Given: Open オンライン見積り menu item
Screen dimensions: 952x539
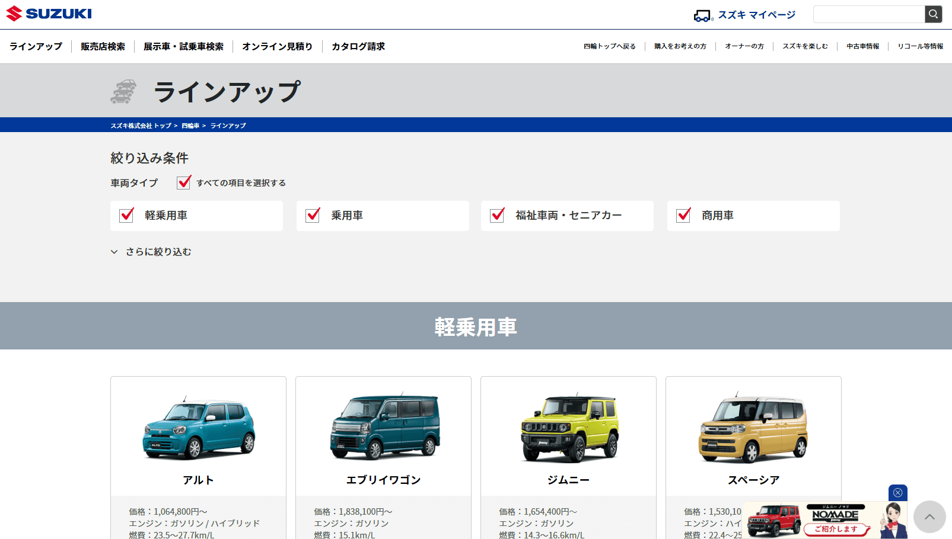Looking at the screenshot, I should (277, 46).
